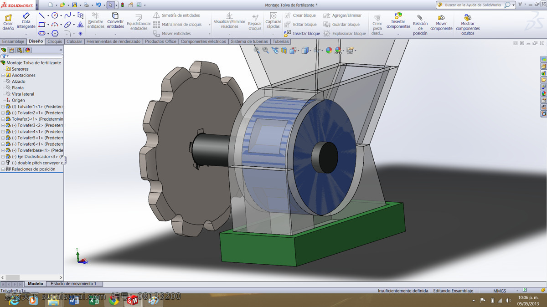547x307 pixels.
Task: Click the Rebuild traffic light icon
Action: (122, 5)
